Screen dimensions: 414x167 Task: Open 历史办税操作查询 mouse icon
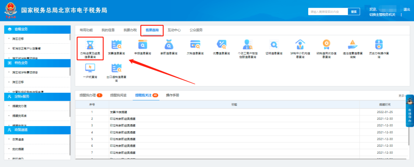coord(379,45)
